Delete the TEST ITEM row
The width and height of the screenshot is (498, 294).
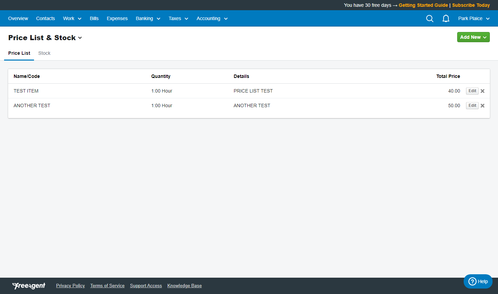tap(482, 91)
